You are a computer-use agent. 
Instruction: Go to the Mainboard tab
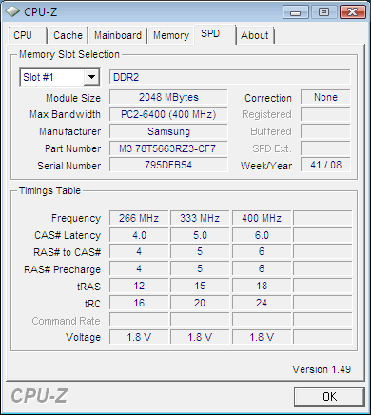point(118,35)
